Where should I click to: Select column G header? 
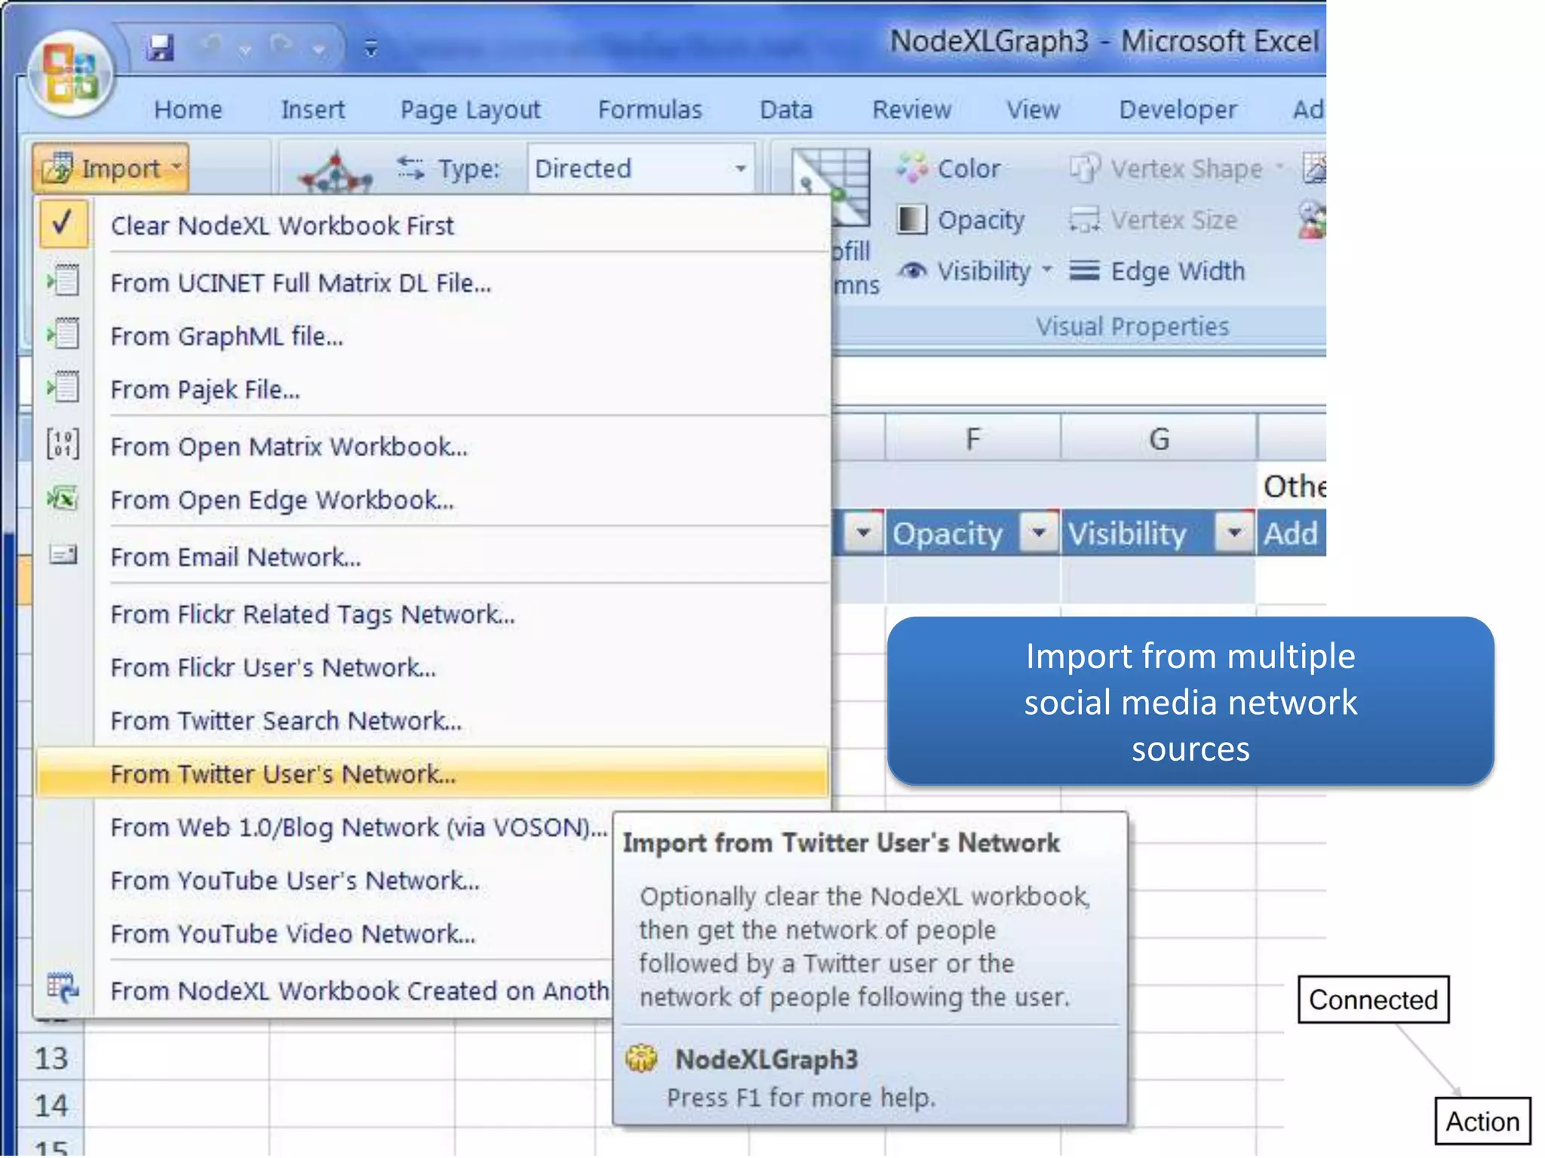(x=1159, y=439)
